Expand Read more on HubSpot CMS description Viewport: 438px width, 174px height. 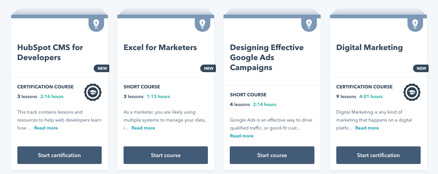[x=46, y=128]
